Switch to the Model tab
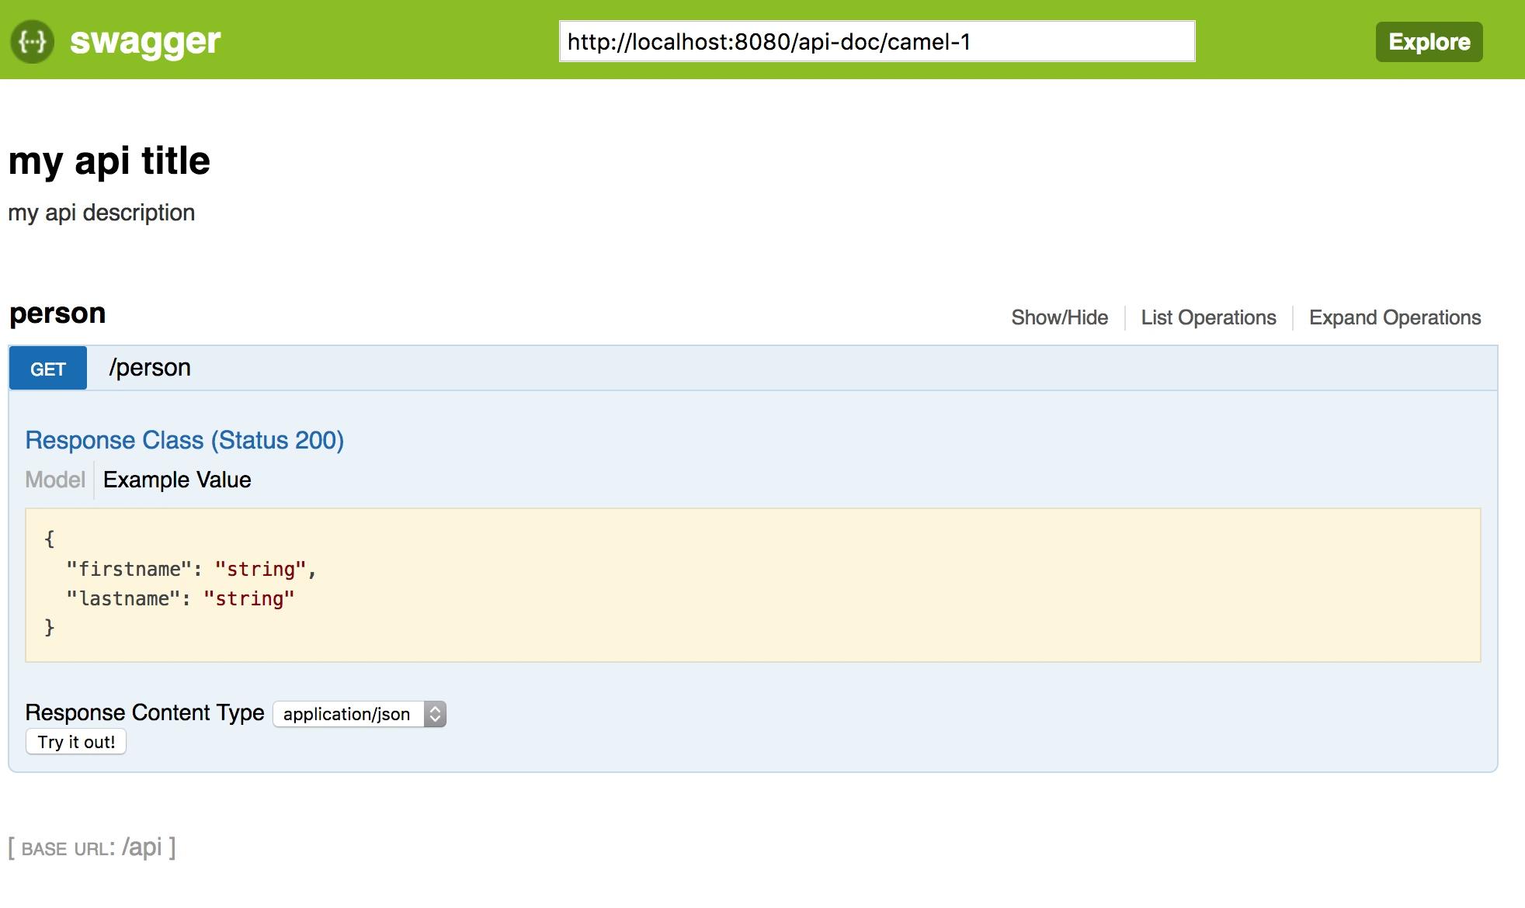 coord(54,480)
